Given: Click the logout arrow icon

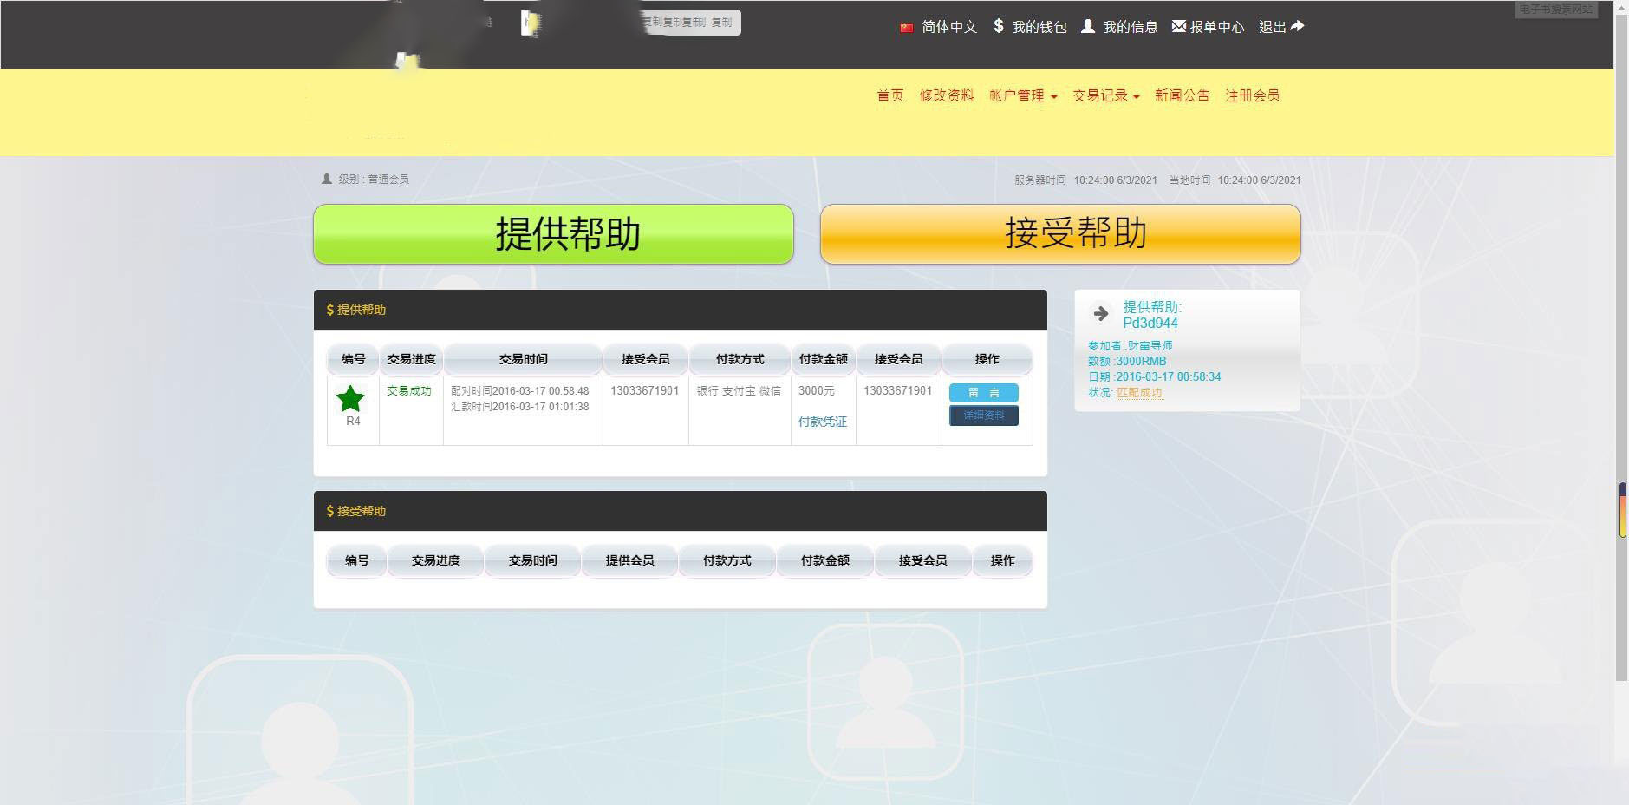Looking at the screenshot, I should point(1297,26).
